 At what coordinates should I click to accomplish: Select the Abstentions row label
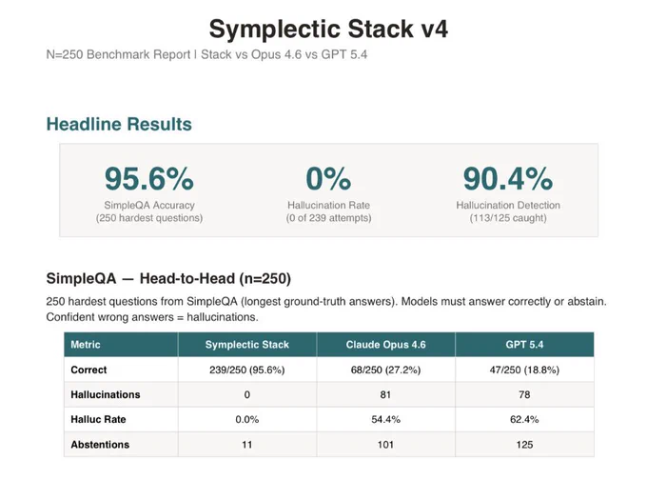100,445
